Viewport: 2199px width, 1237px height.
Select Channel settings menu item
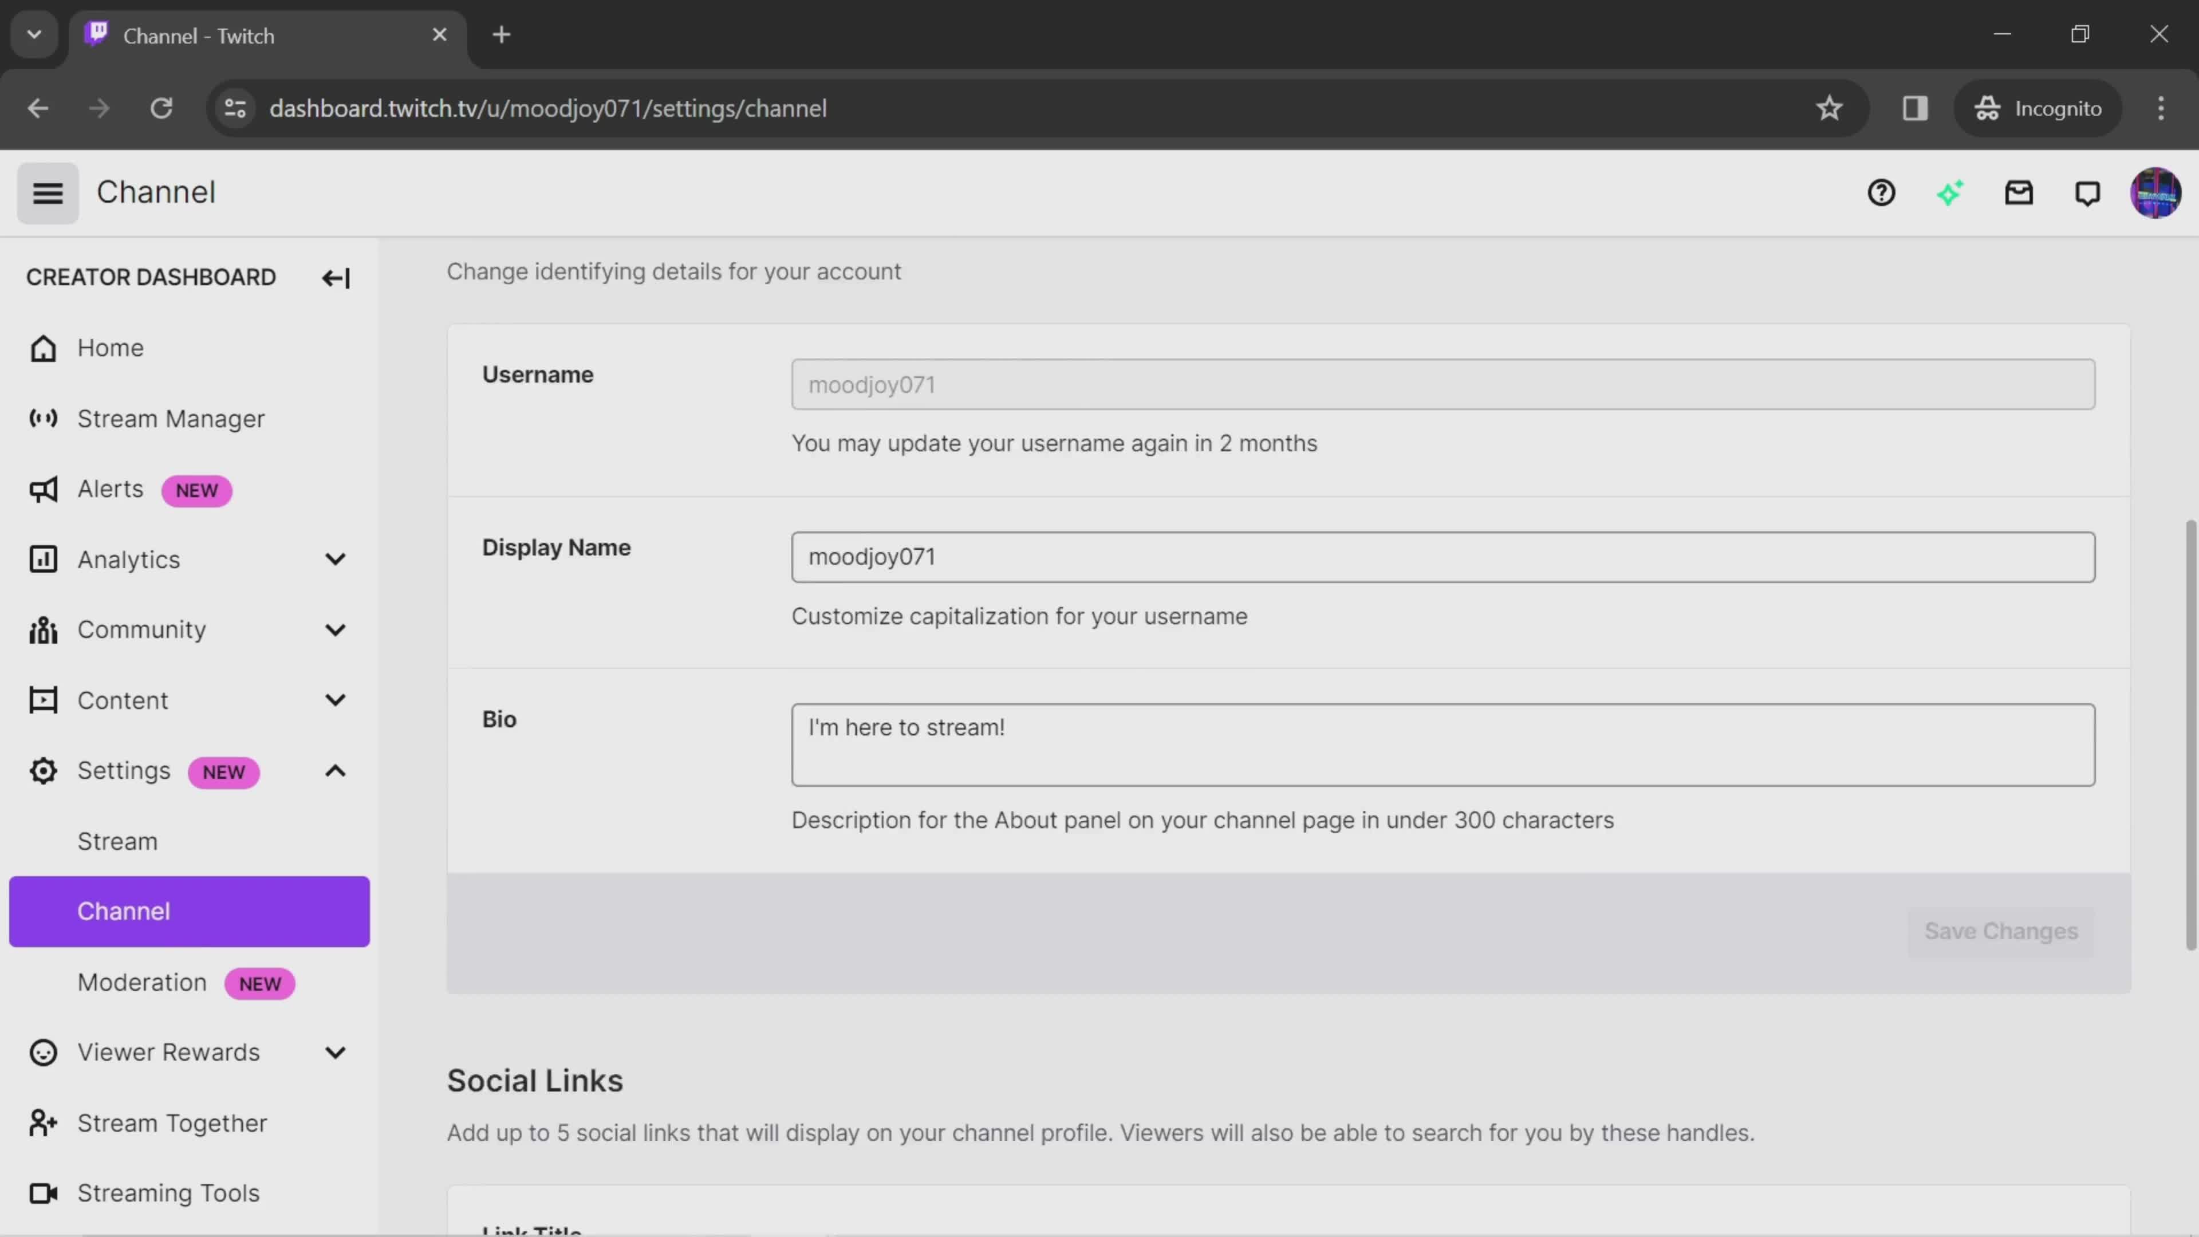[x=123, y=911]
